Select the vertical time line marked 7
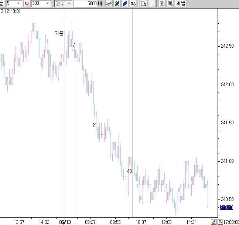The height and width of the screenshot is (225, 239). (x=76, y=113)
